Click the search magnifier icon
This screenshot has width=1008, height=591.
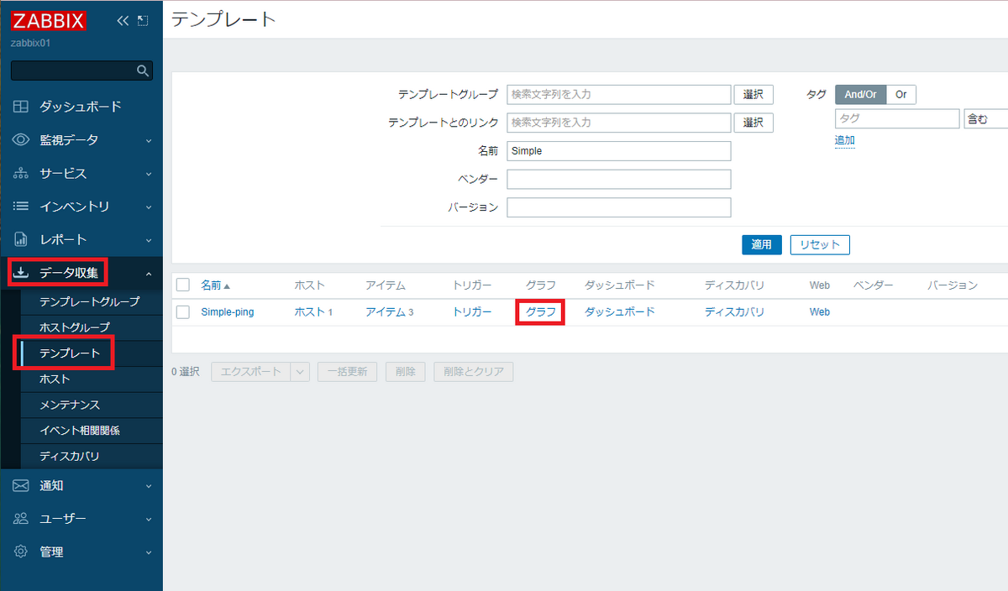143,71
